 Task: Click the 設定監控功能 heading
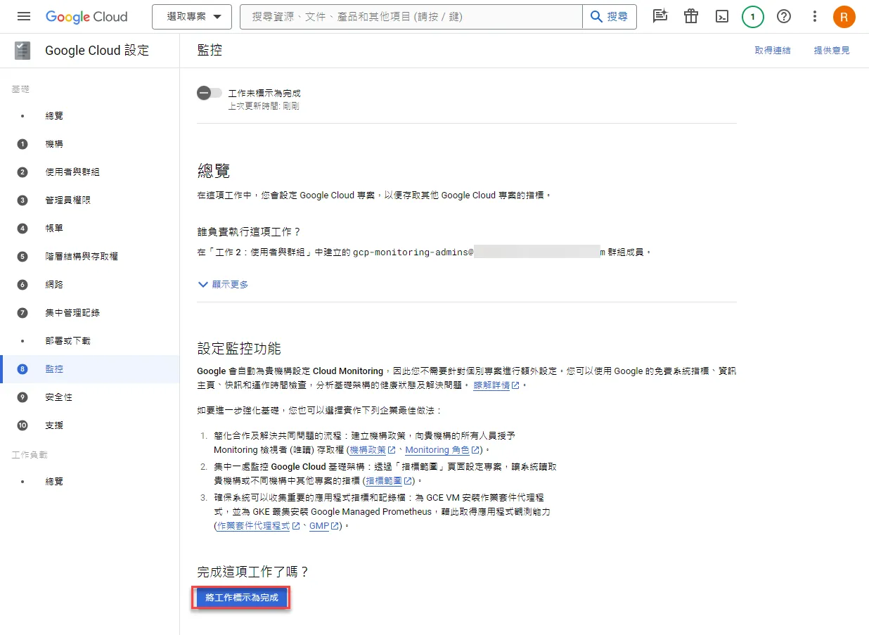point(239,348)
